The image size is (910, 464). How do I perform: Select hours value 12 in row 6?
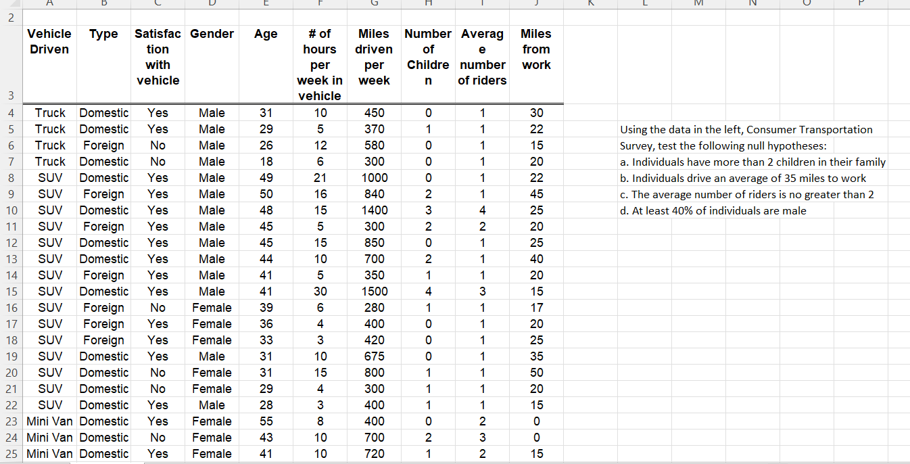[320, 145]
